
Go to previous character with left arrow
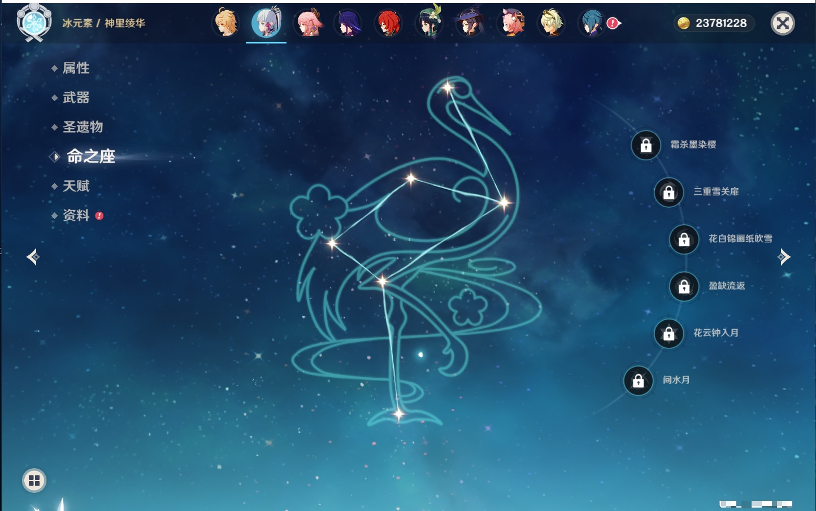33,257
